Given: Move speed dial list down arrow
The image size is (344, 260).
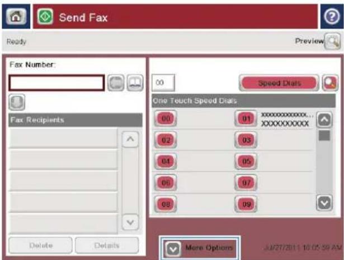Looking at the screenshot, I should [324, 203].
